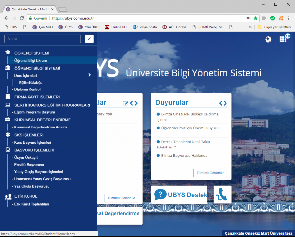Open Enstitü Başvurusu item
Screen dimensions: 295x237
(29, 165)
